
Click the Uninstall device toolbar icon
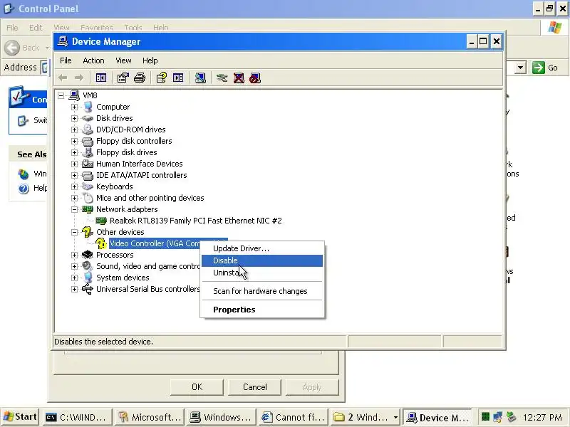tap(239, 78)
